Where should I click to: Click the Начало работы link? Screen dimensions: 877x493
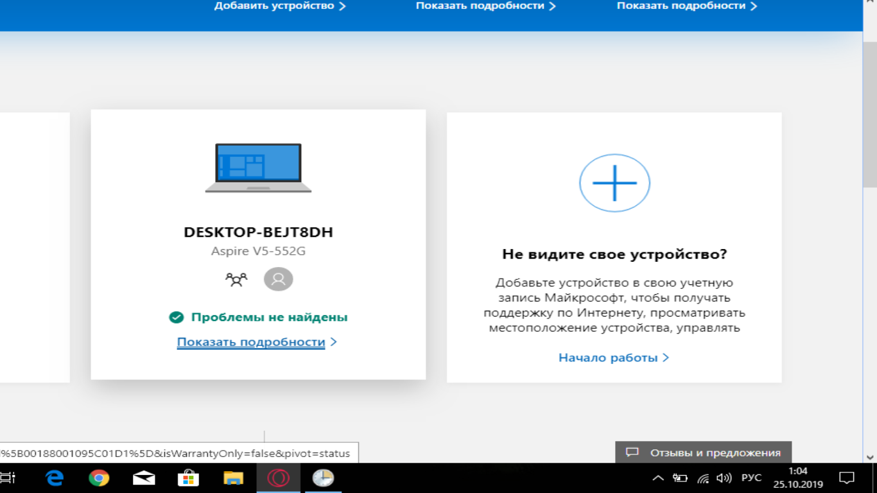(x=608, y=358)
